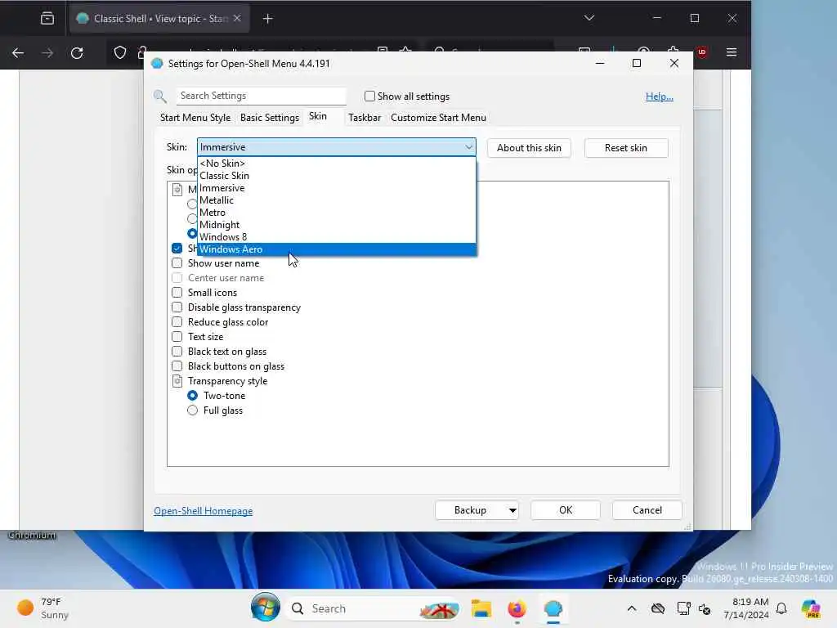Open the tracking protection shield icon

click(x=120, y=52)
